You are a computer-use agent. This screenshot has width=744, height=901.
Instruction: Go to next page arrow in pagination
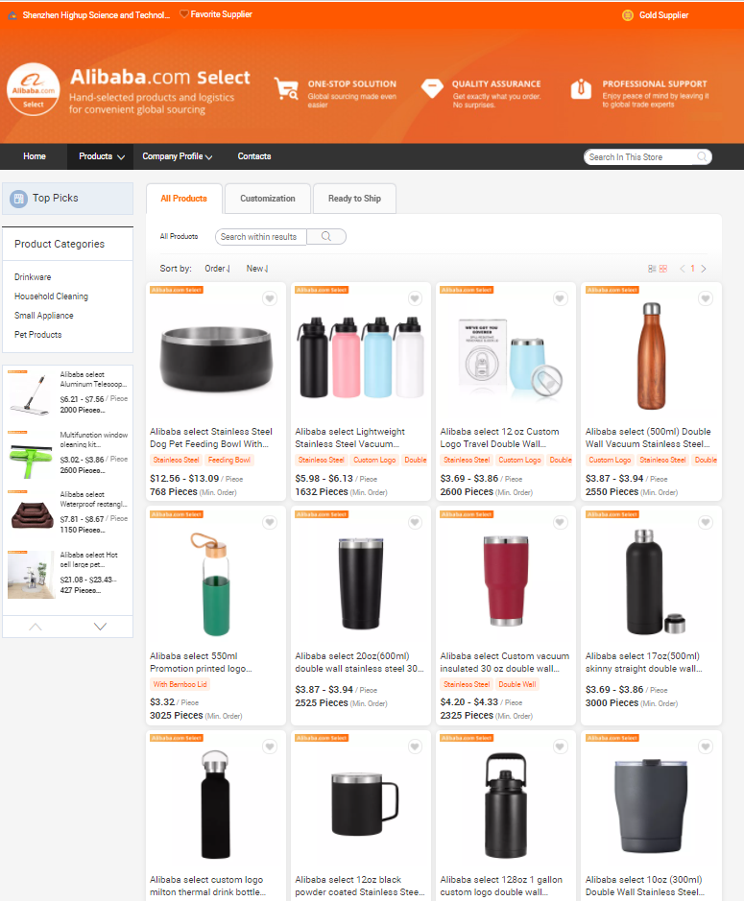point(704,269)
